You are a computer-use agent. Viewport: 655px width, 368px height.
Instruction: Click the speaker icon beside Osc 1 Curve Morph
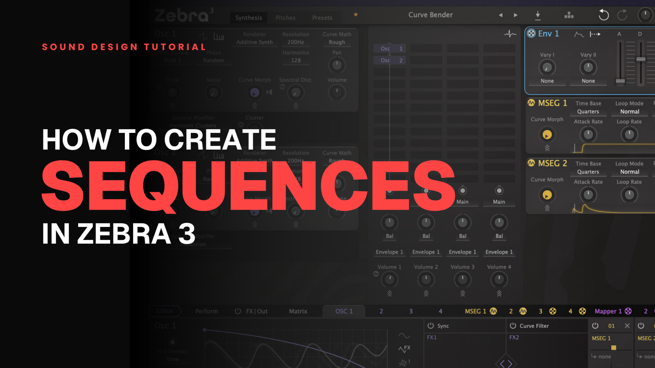pyautogui.click(x=269, y=92)
